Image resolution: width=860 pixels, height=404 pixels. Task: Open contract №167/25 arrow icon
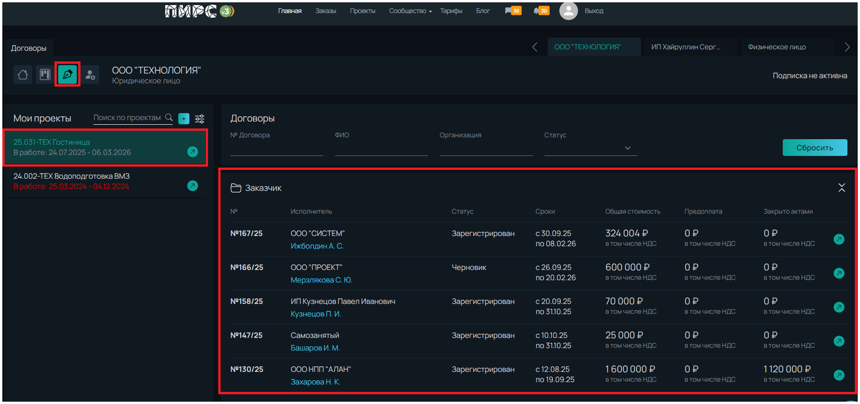(x=839, y=239)
